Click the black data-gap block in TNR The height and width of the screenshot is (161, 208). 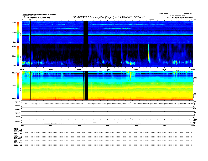pos(86,86)
